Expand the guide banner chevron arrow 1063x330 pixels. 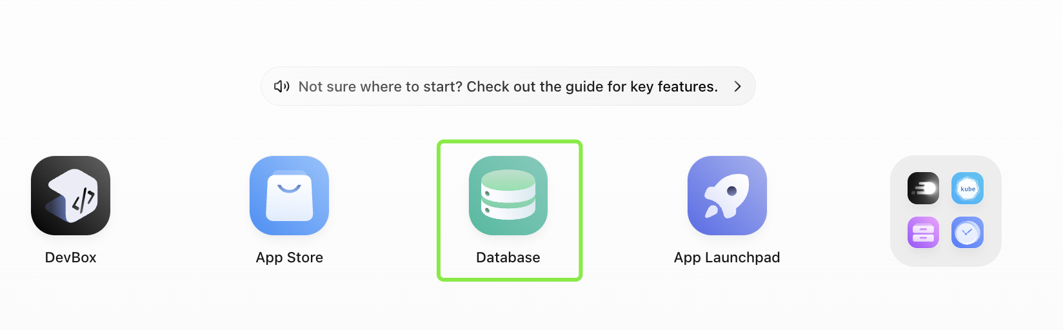pos(737,86)
